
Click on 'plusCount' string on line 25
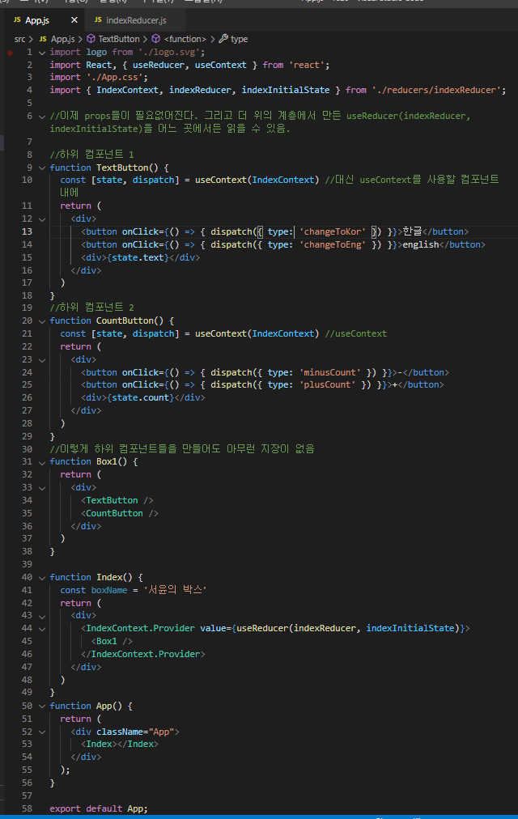point(328,384)
